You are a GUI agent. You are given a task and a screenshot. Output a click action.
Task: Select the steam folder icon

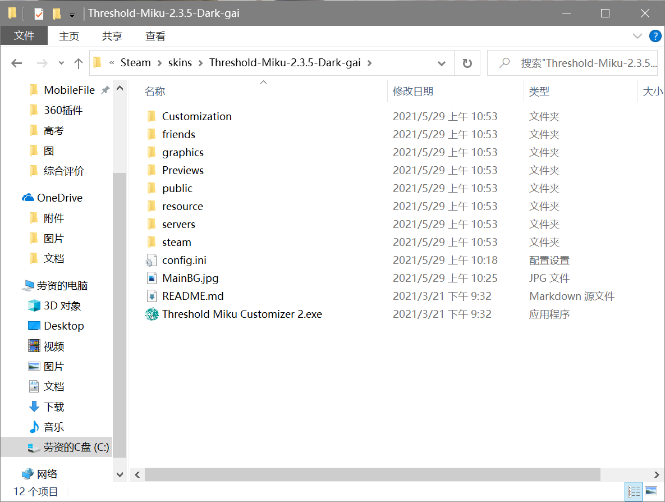(x=152, y=242)
